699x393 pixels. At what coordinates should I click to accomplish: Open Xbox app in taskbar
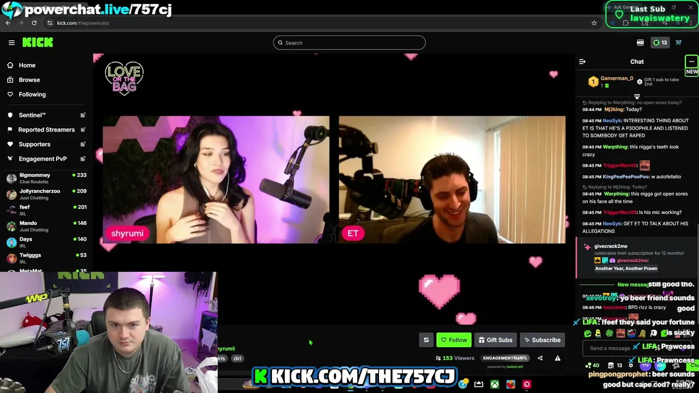pyautogui.click(x=495, y=384)
